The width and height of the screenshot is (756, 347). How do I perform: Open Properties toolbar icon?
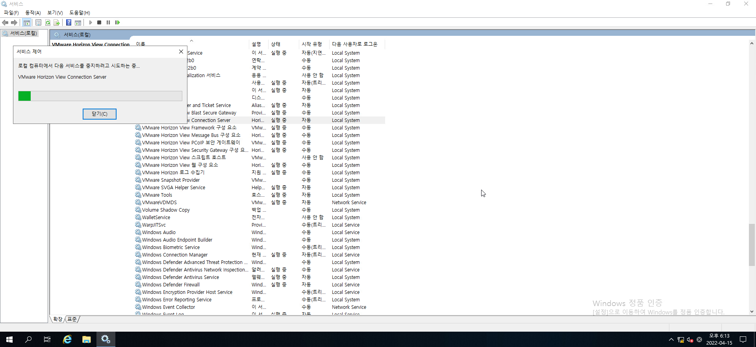(x=38, y=22)
